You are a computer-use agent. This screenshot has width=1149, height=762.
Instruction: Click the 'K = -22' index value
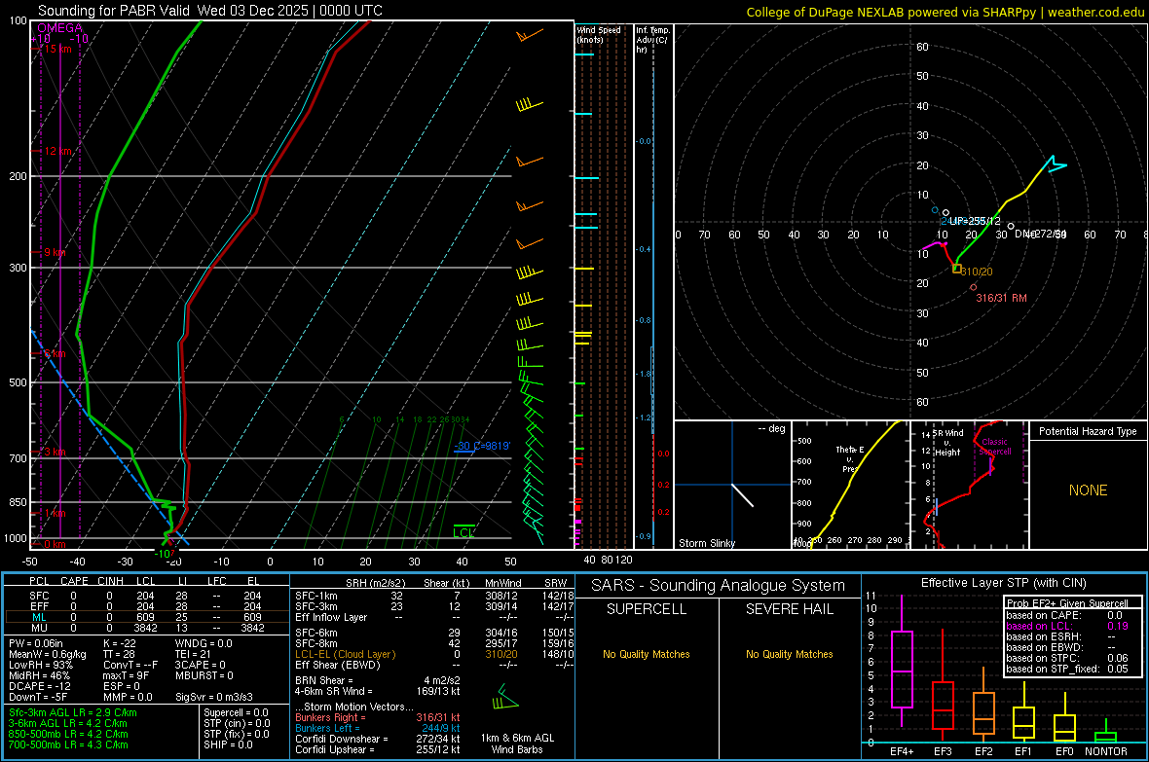pos(120,643)
